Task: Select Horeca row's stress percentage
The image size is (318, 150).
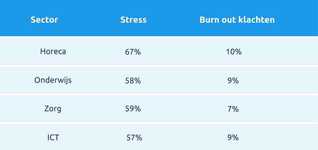Action: [x=133, y=52]
